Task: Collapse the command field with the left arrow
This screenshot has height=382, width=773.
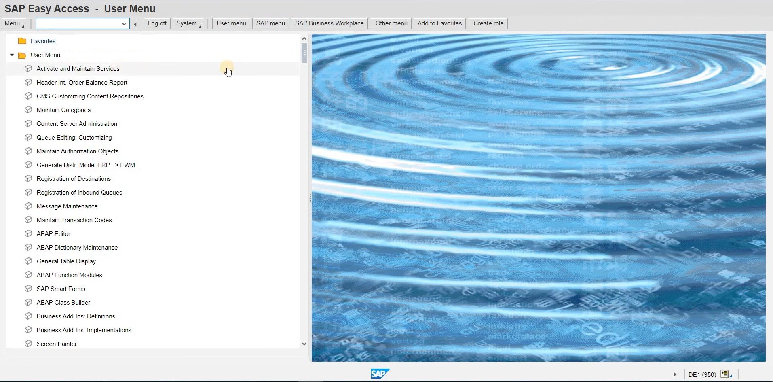Action: [x=135, y=24]
